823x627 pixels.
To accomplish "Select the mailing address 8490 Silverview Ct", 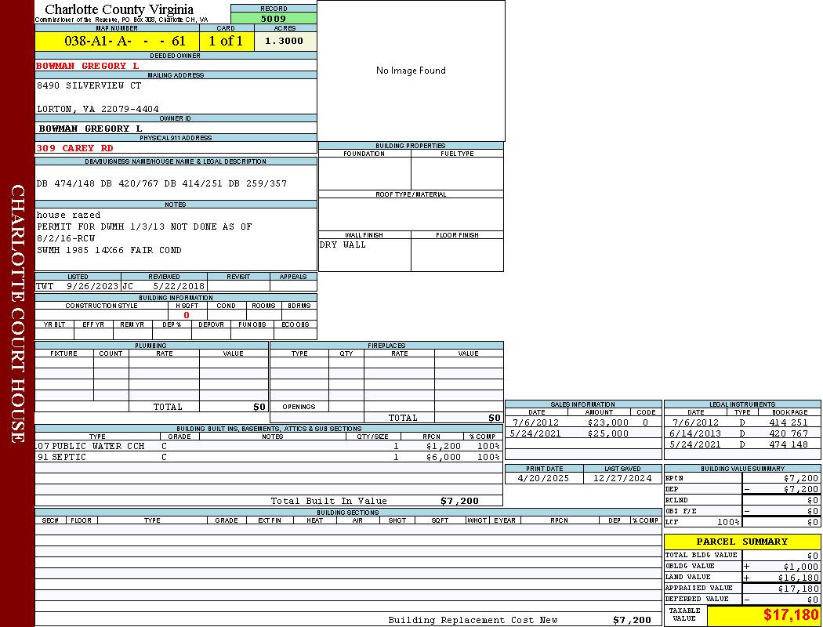I will 89,85.
